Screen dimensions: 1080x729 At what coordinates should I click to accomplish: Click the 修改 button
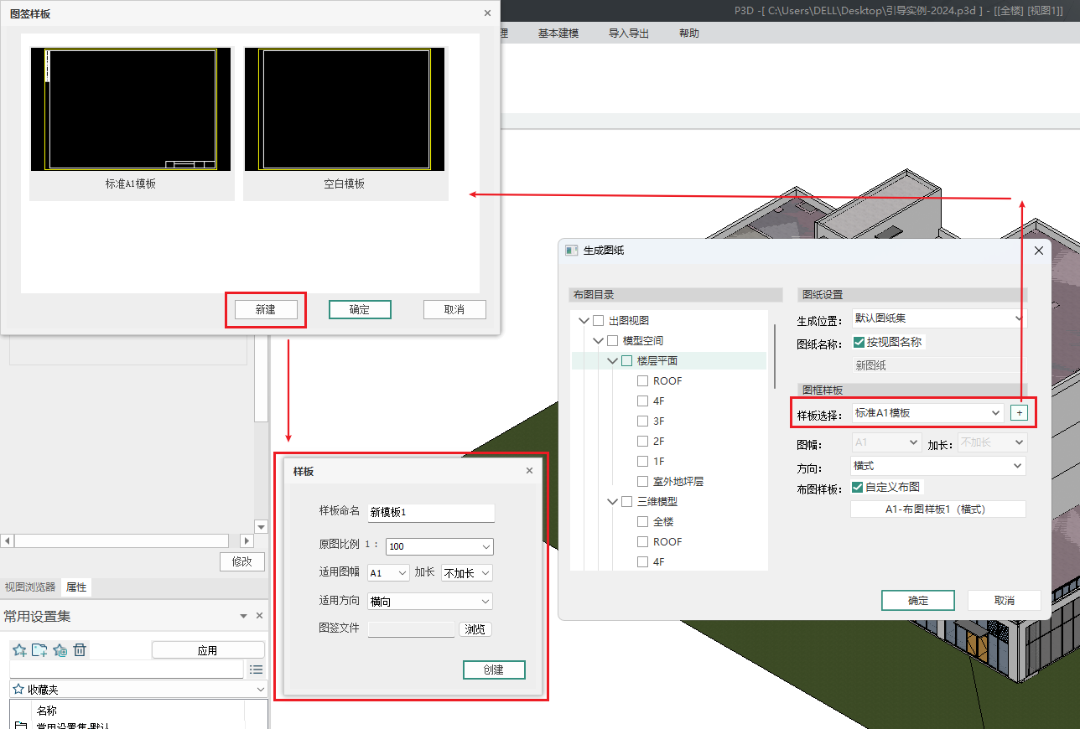pyautogui.click(x=242, y=561)
